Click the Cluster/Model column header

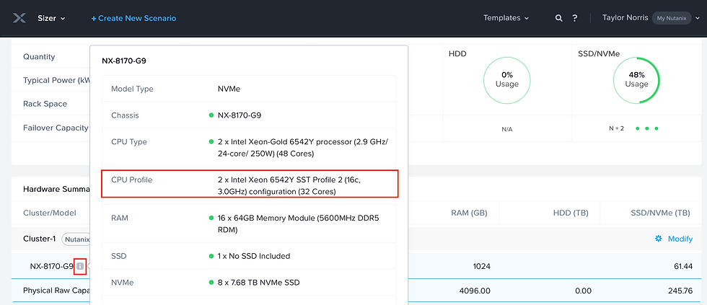(50, 213)
